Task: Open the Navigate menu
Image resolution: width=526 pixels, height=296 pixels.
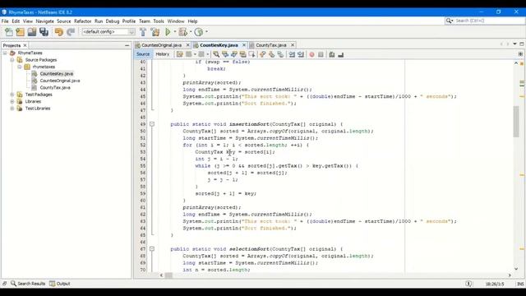Action: click(44, 21)
